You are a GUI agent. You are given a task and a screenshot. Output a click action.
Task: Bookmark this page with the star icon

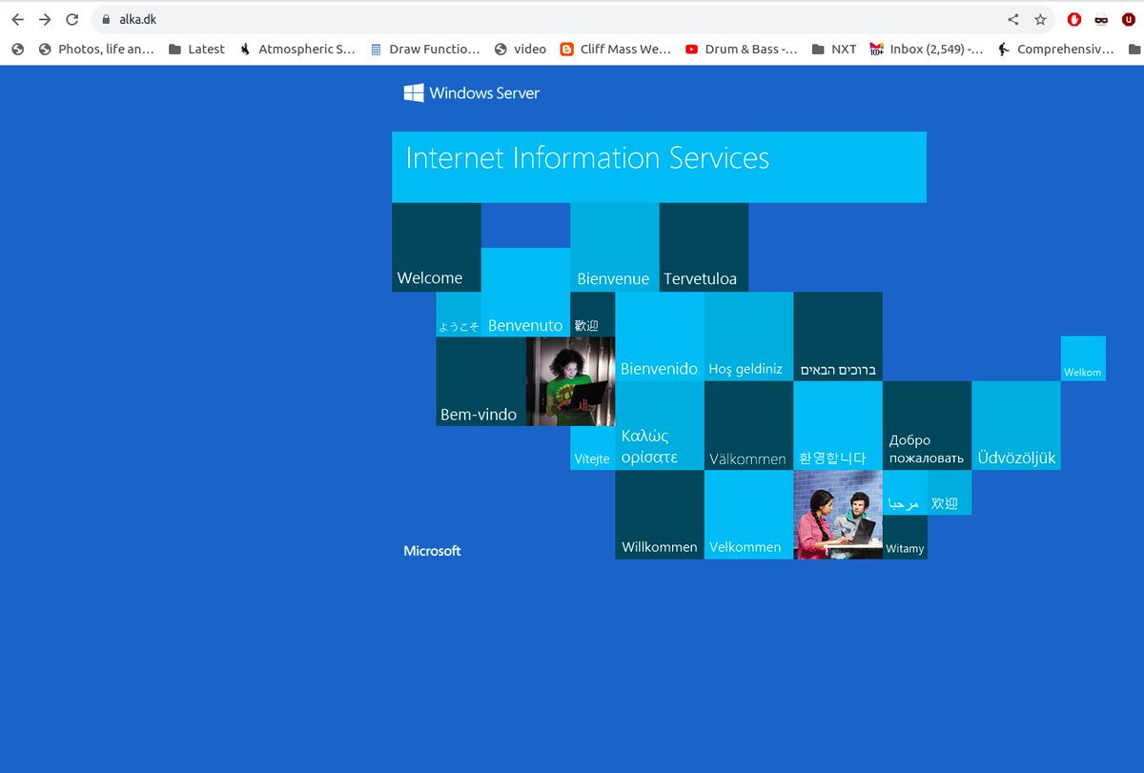(x=1040, y=19)
